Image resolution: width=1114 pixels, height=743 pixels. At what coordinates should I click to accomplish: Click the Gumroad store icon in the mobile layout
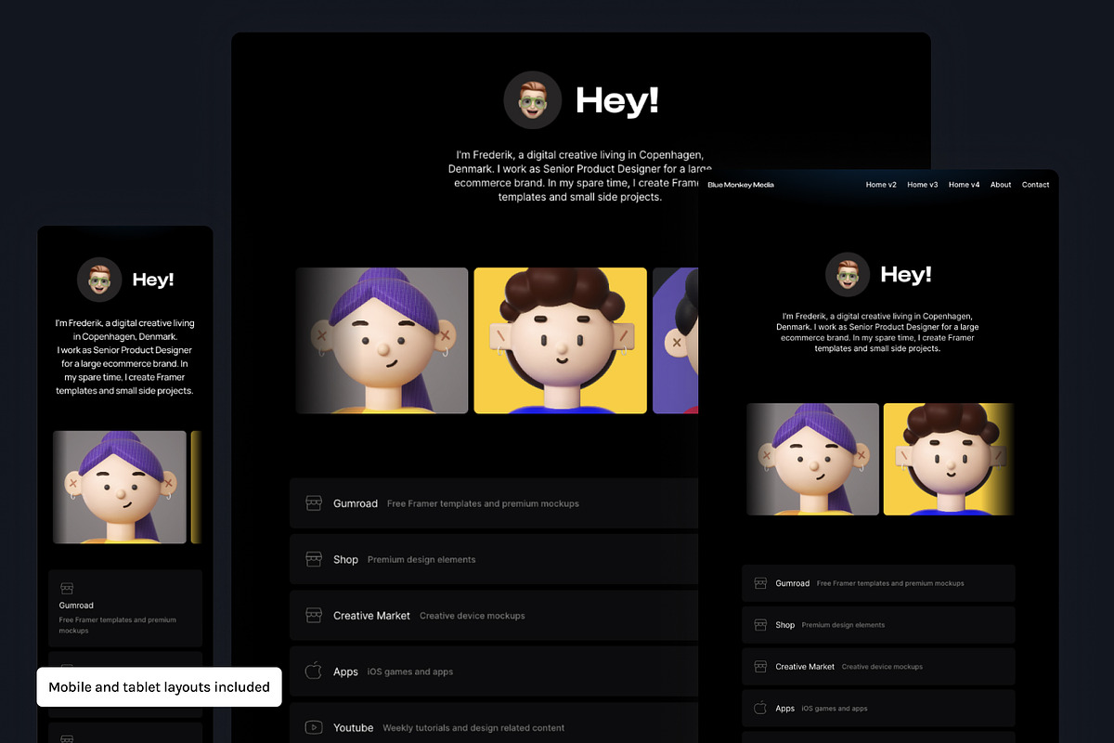[x=66, y=588]
